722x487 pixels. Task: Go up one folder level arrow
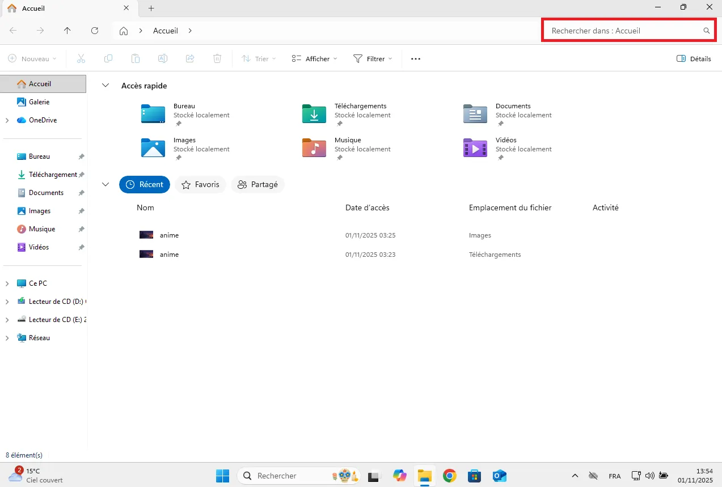[x=67, y=31]
